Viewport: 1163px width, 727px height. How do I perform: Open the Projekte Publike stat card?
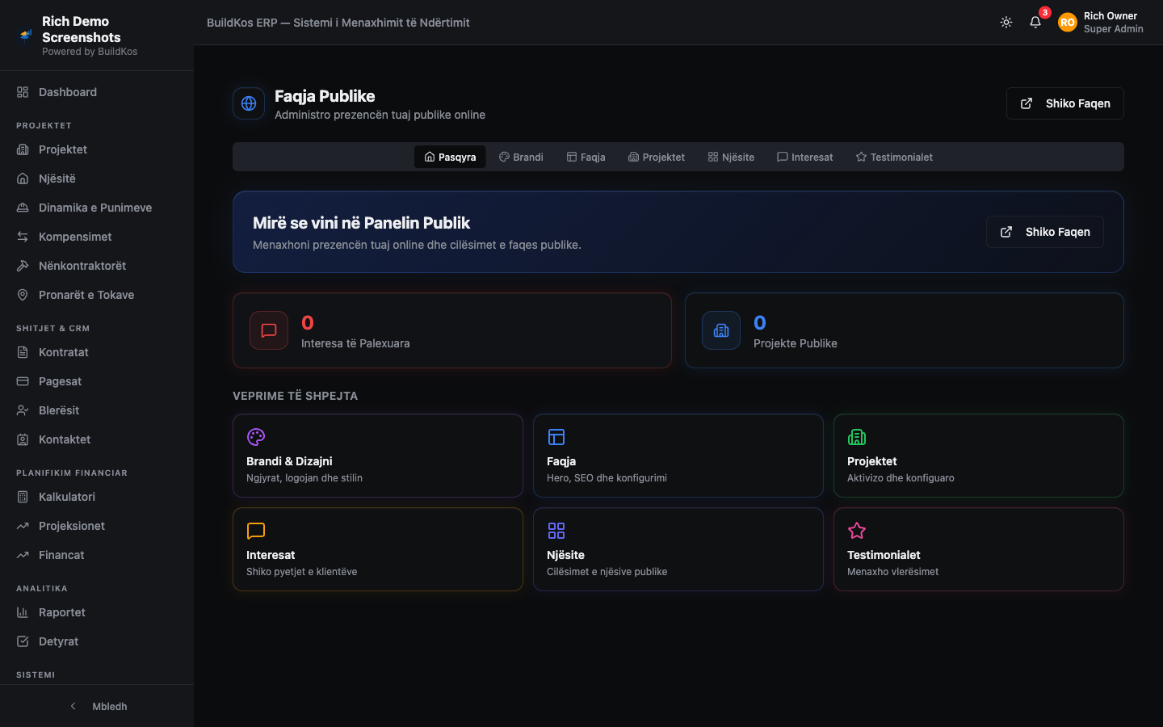905,330
